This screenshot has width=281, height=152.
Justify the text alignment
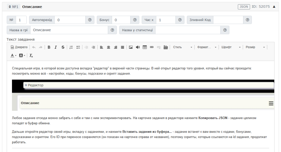(x=122, y=47)
